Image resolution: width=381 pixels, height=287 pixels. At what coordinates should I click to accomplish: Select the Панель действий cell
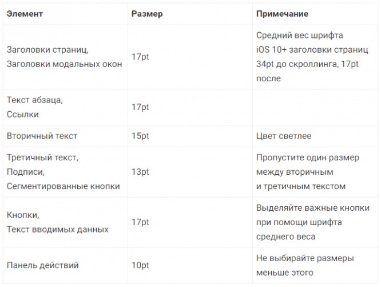pos(42,265)
